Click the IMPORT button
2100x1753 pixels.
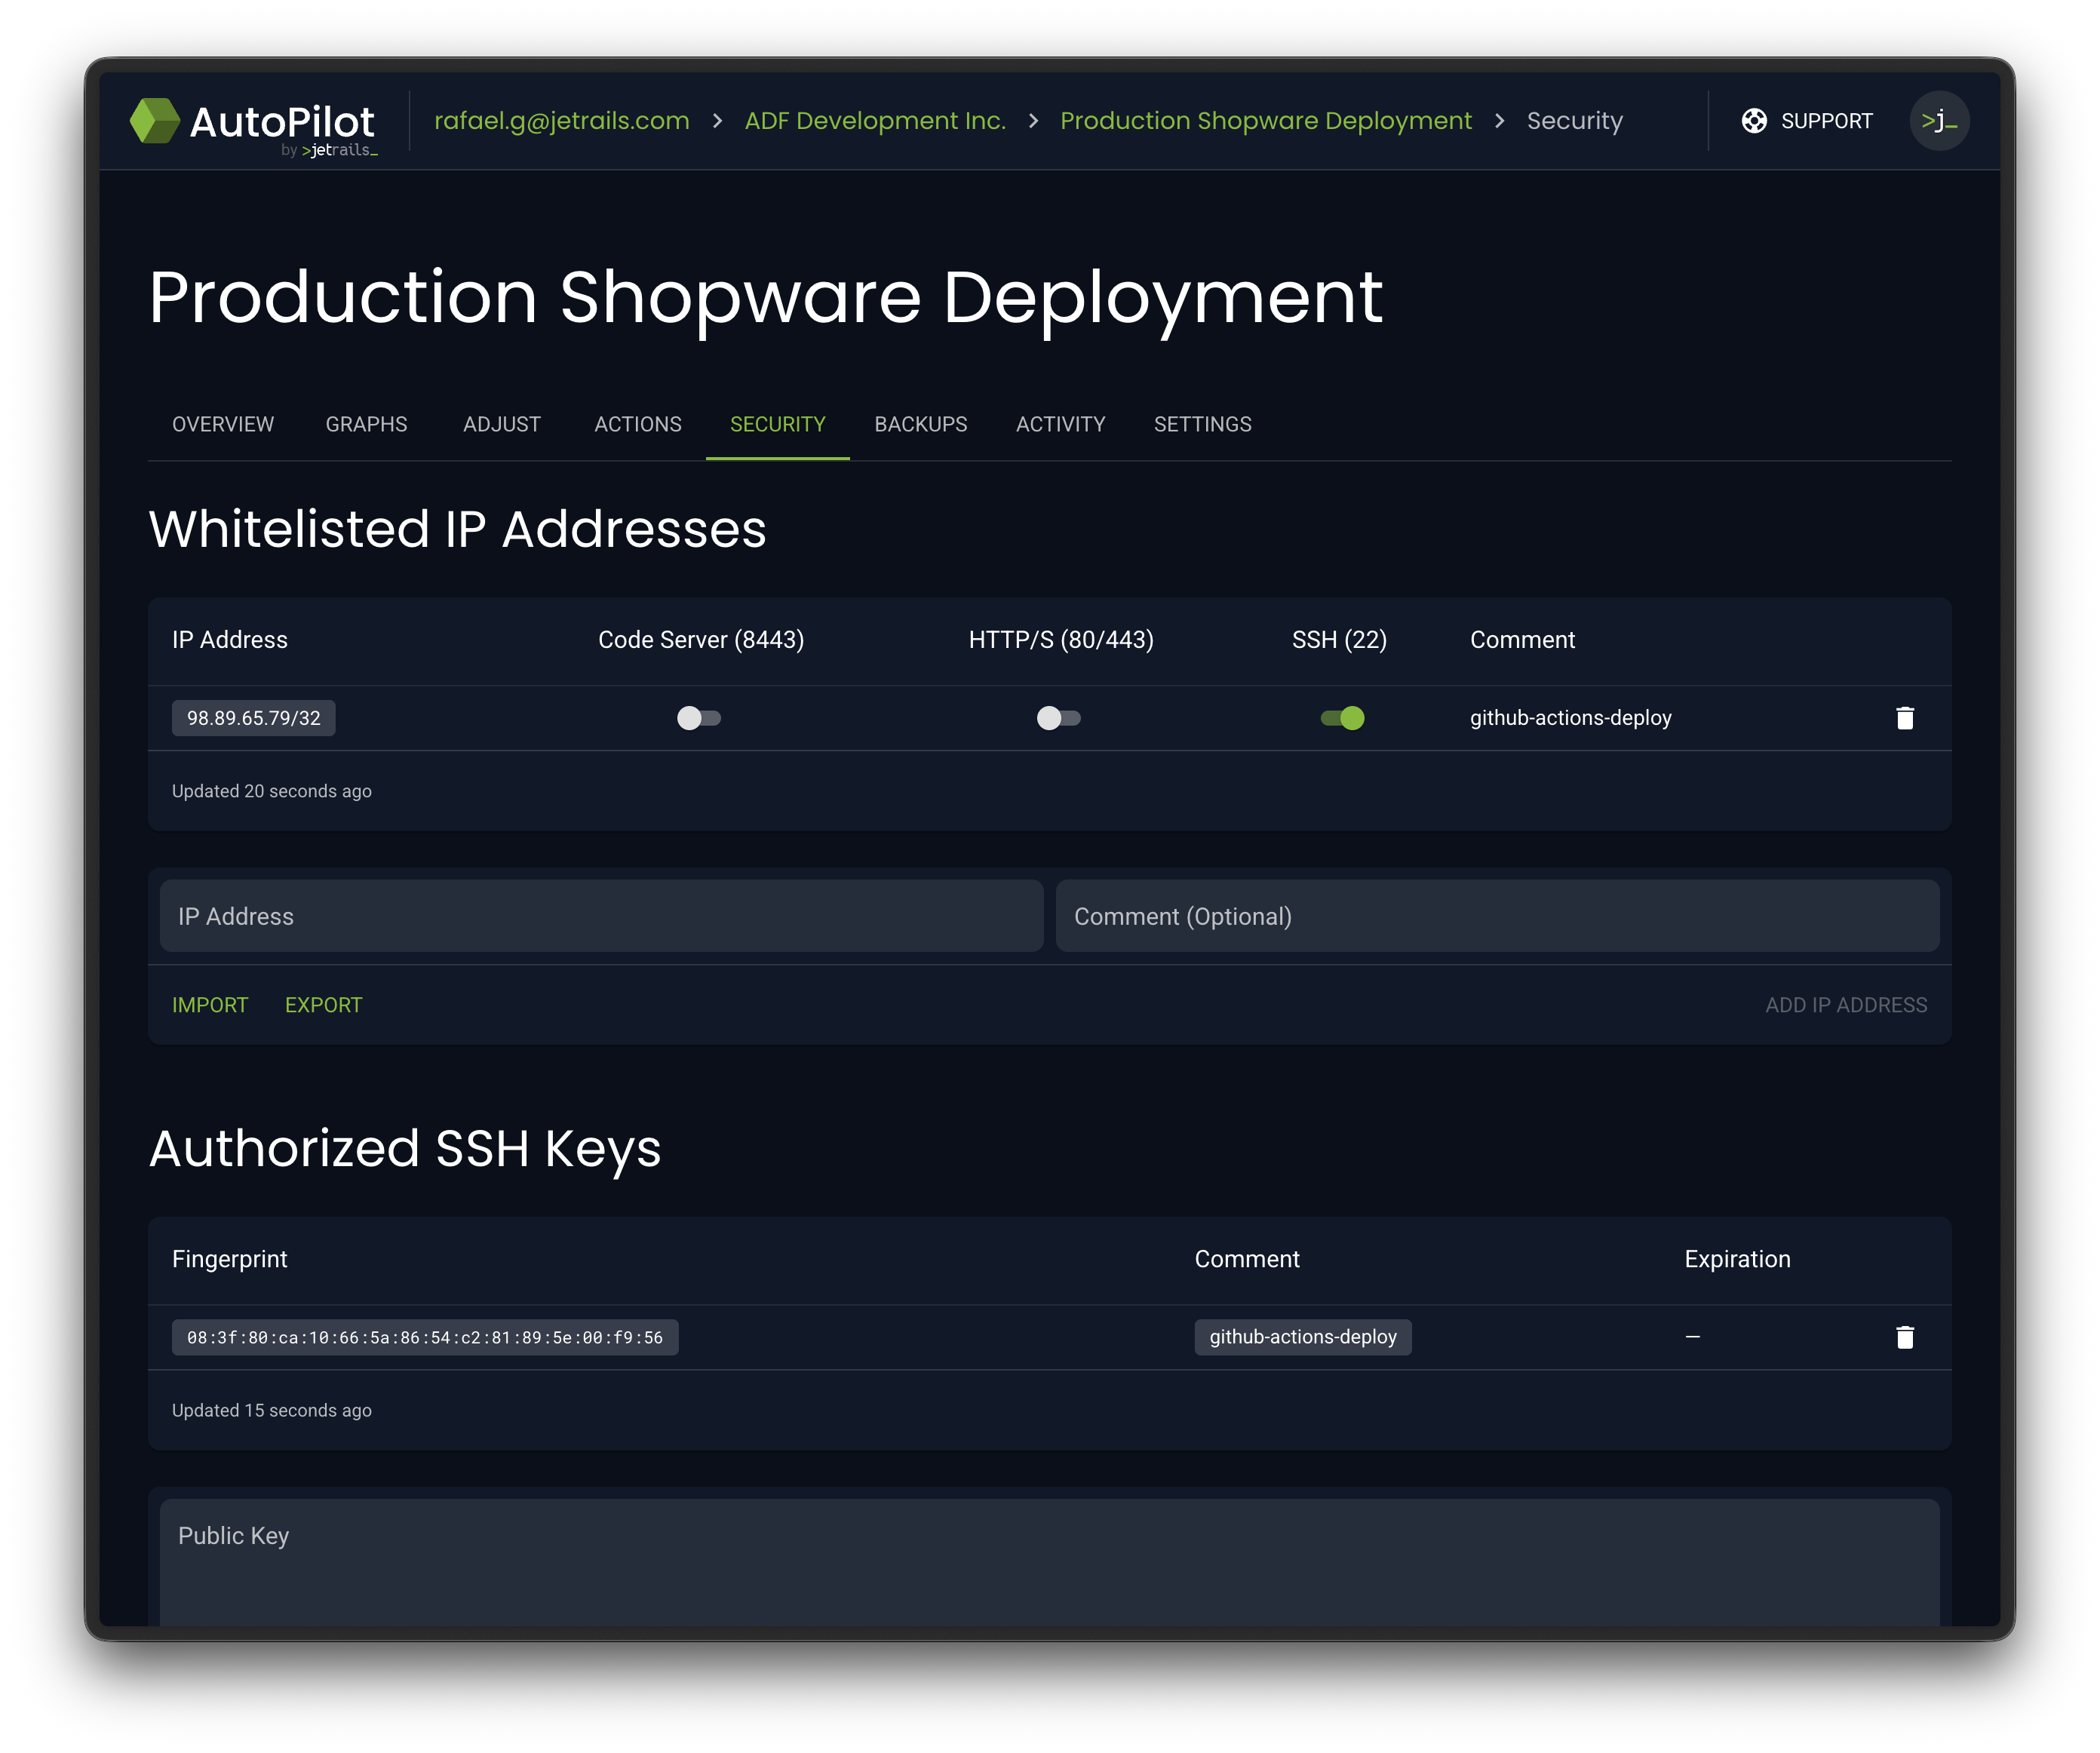(x=210, y=1005)
